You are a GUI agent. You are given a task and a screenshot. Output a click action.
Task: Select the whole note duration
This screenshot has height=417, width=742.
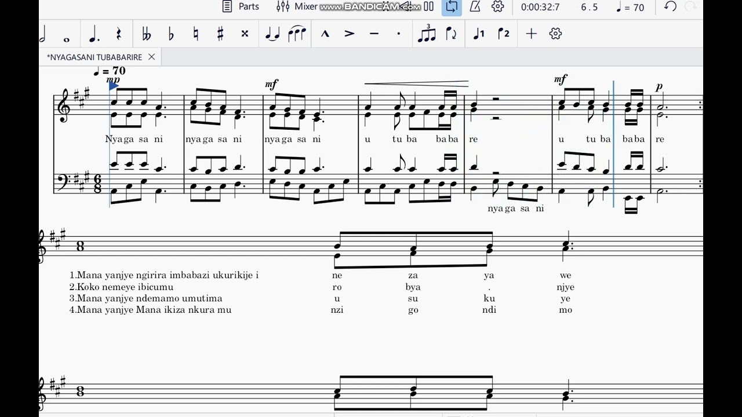coord(67,39)
